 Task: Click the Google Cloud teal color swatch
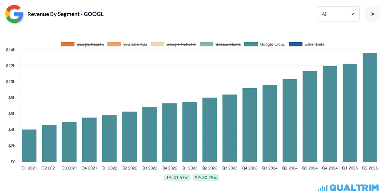tap(251, 44)
